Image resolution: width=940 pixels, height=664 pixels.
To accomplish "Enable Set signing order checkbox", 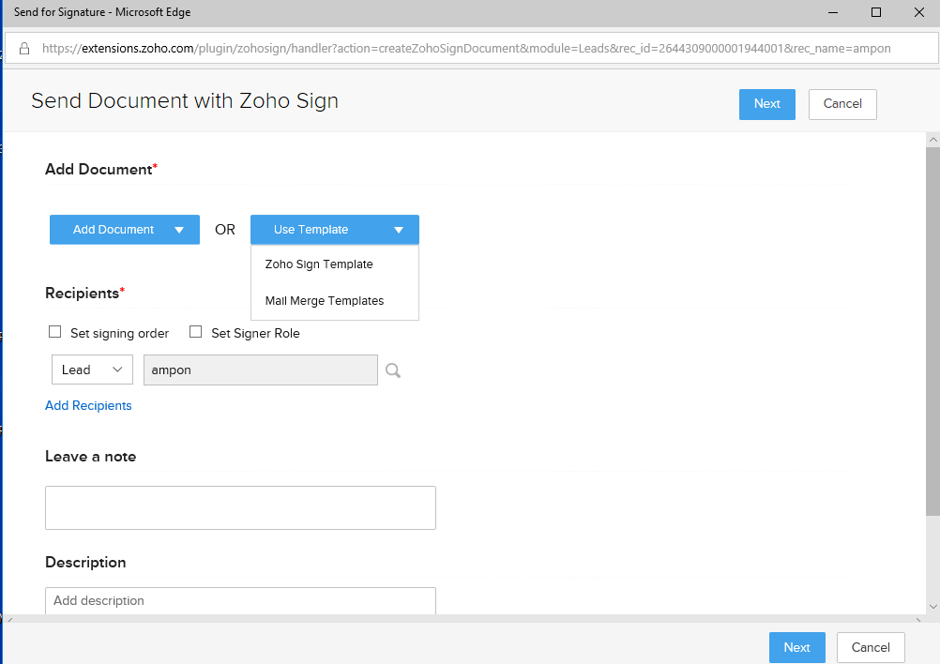I will click(x=54, y=332).
